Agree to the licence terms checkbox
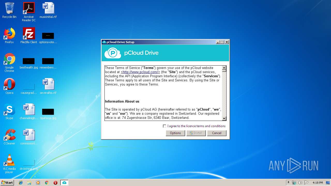This screenshot has height=186, width=331. pyautogui.click(x=164, y=126)
